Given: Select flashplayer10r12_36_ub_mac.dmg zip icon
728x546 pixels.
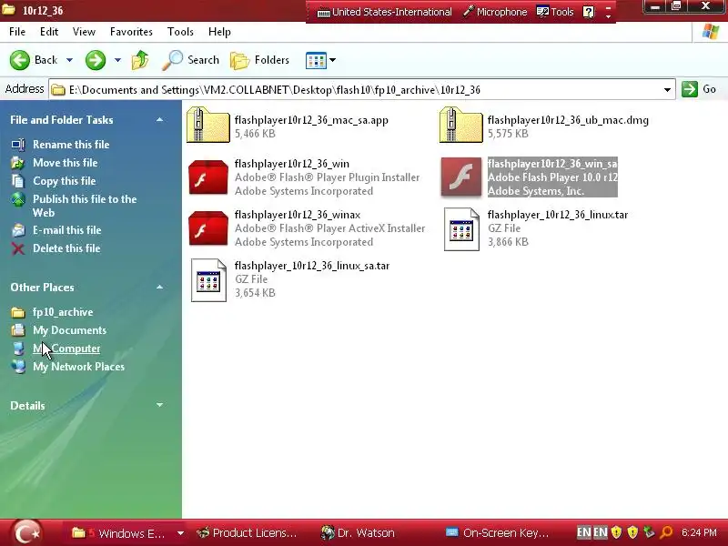Looking at the screenshot, I should 461,125.
